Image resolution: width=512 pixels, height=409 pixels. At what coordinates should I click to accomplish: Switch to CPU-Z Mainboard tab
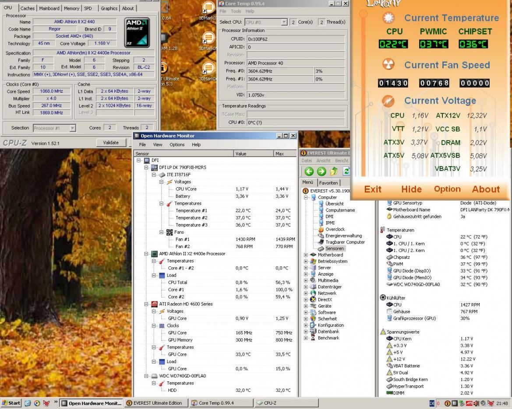click(49, 8)
